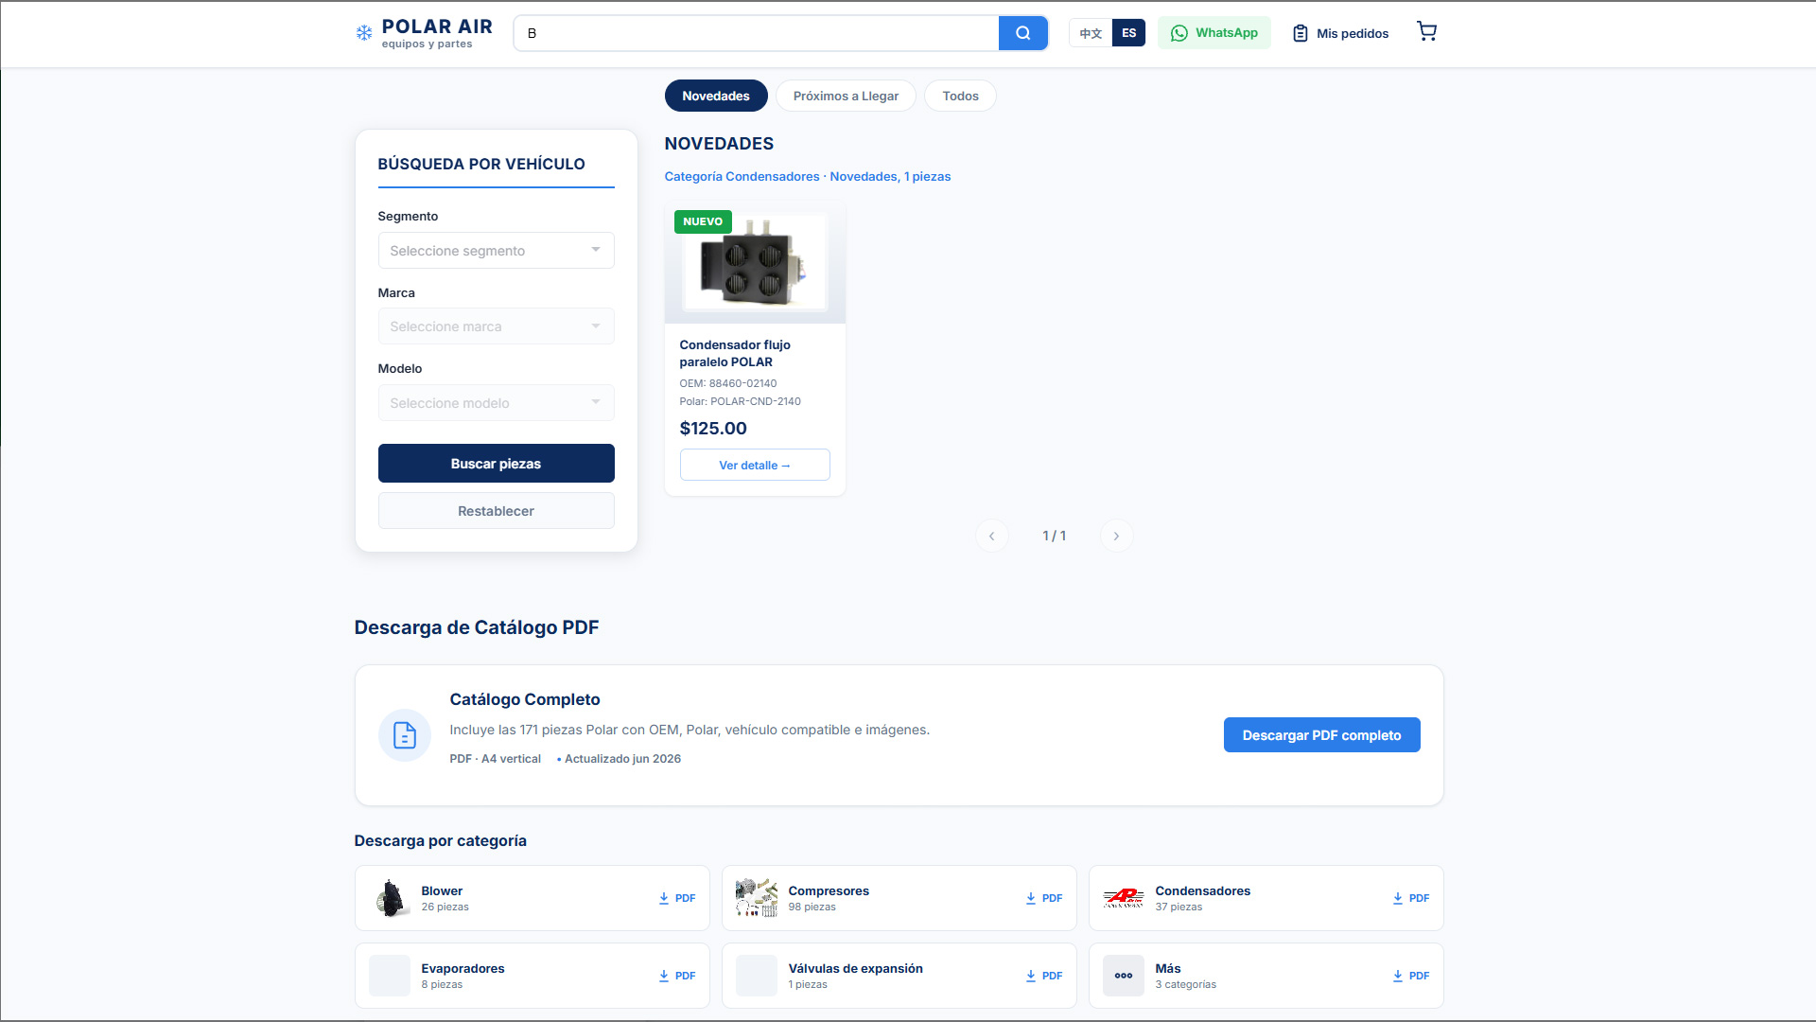Click the blue search magnifier button

[1022, 33]
